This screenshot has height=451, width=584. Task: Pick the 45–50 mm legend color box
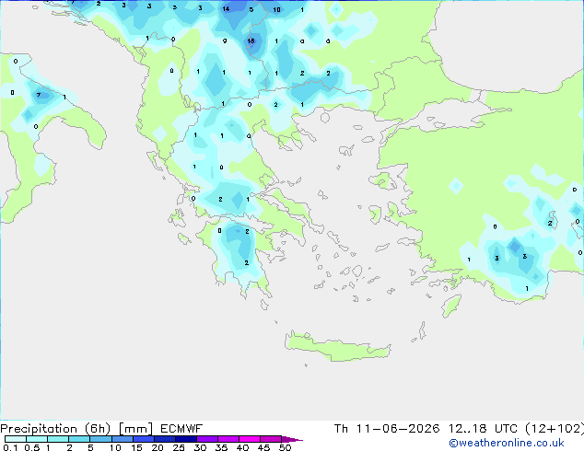(271, 439)
